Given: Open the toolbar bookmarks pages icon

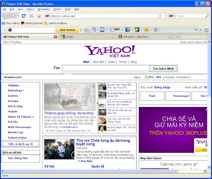Looking at the screenshot, I should click(x=94, y=30).
